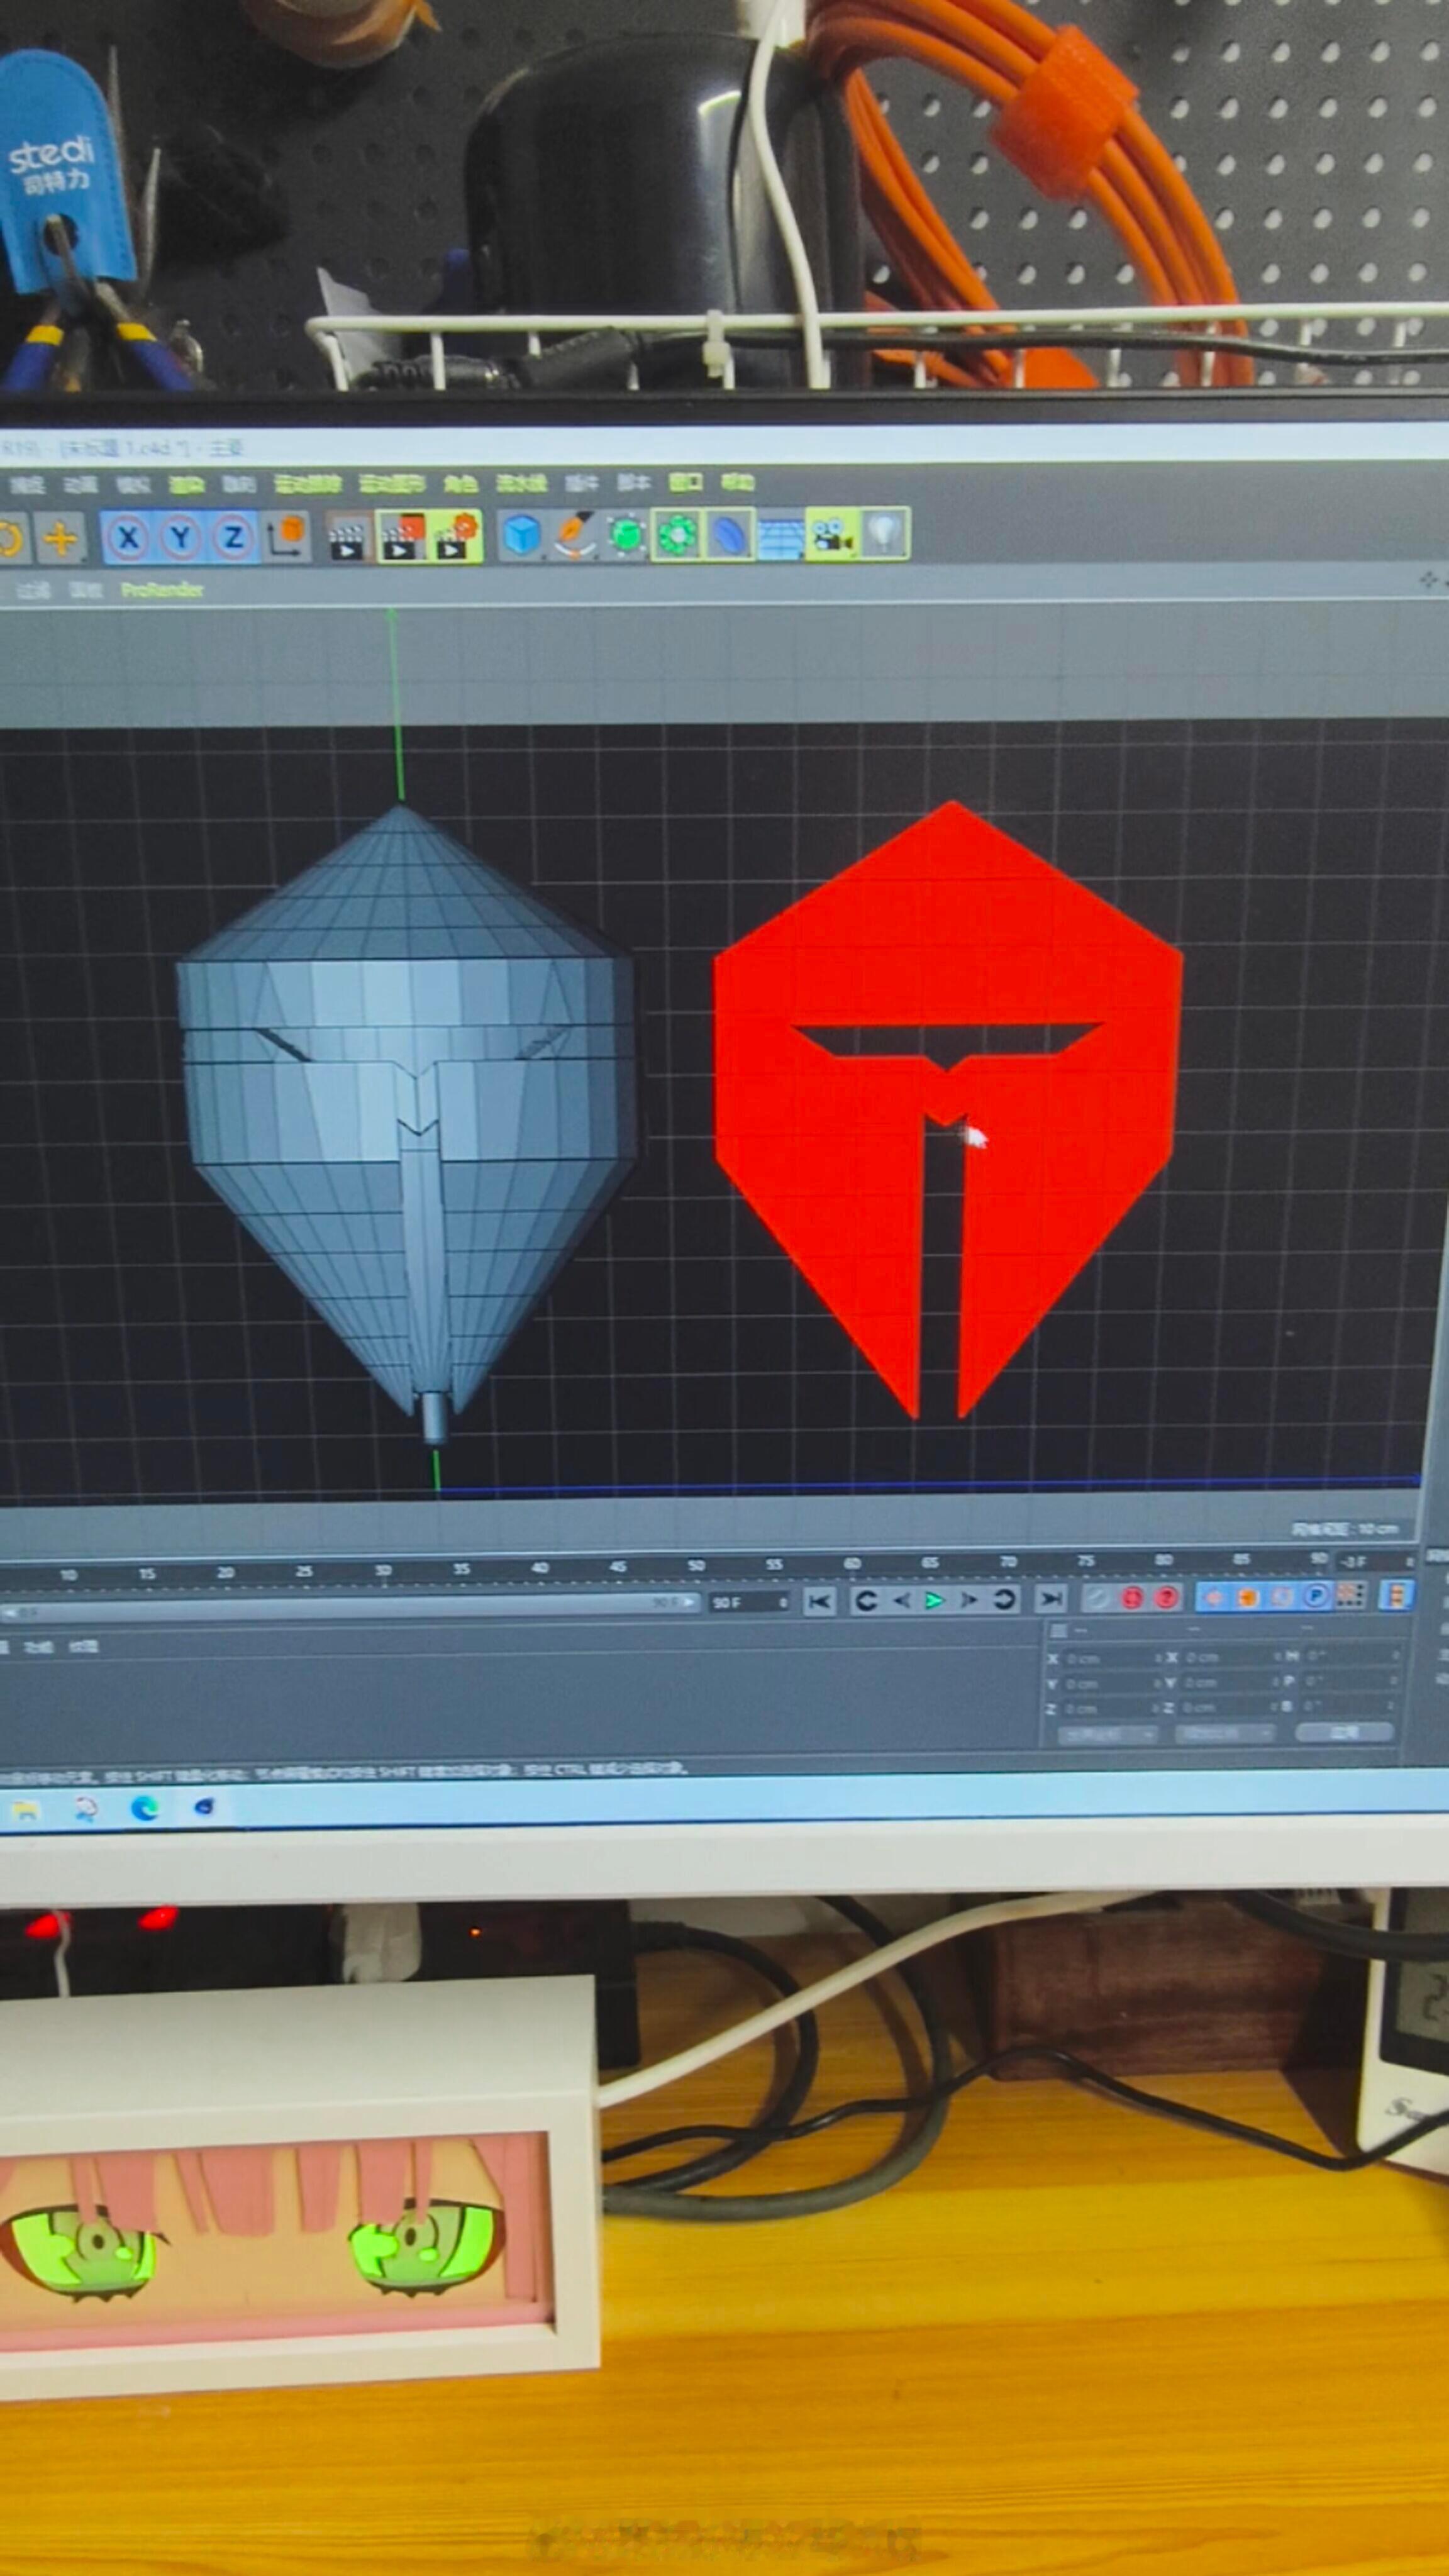Click the plain clapperboard Render View icon
The width and height of the screenshot is (1449, 2576).
[347, 537]
